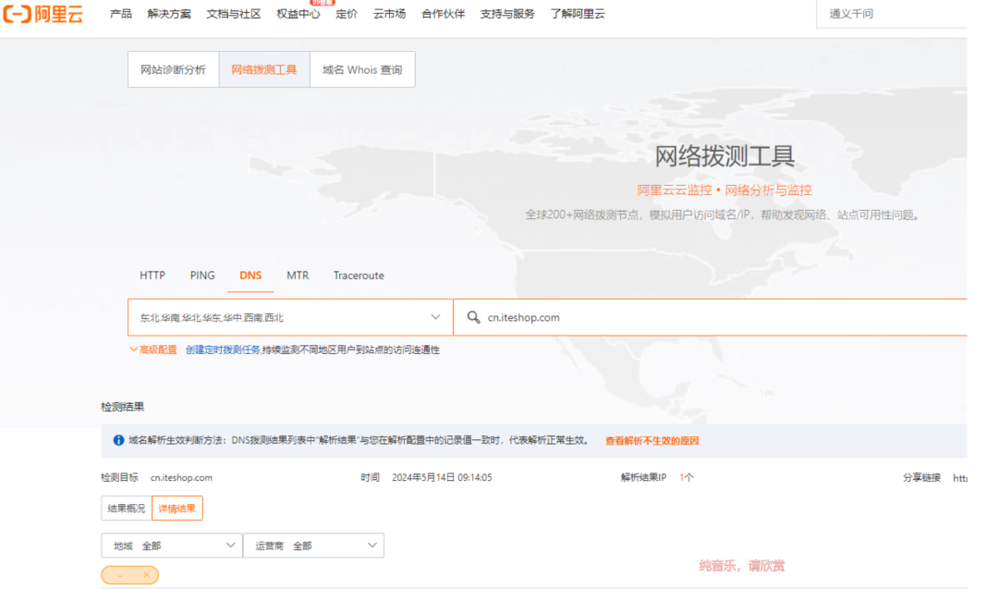Expand the region selector dropdown arrow
Viewport: 998px width, 589px height.
point(435,317)
